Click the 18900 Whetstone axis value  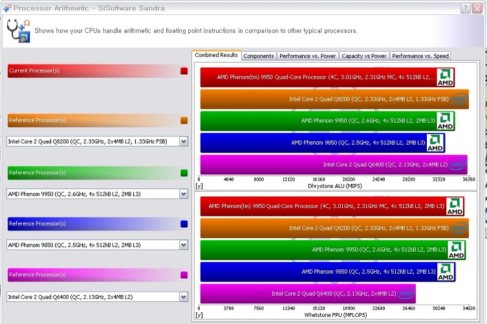point(349,309)
